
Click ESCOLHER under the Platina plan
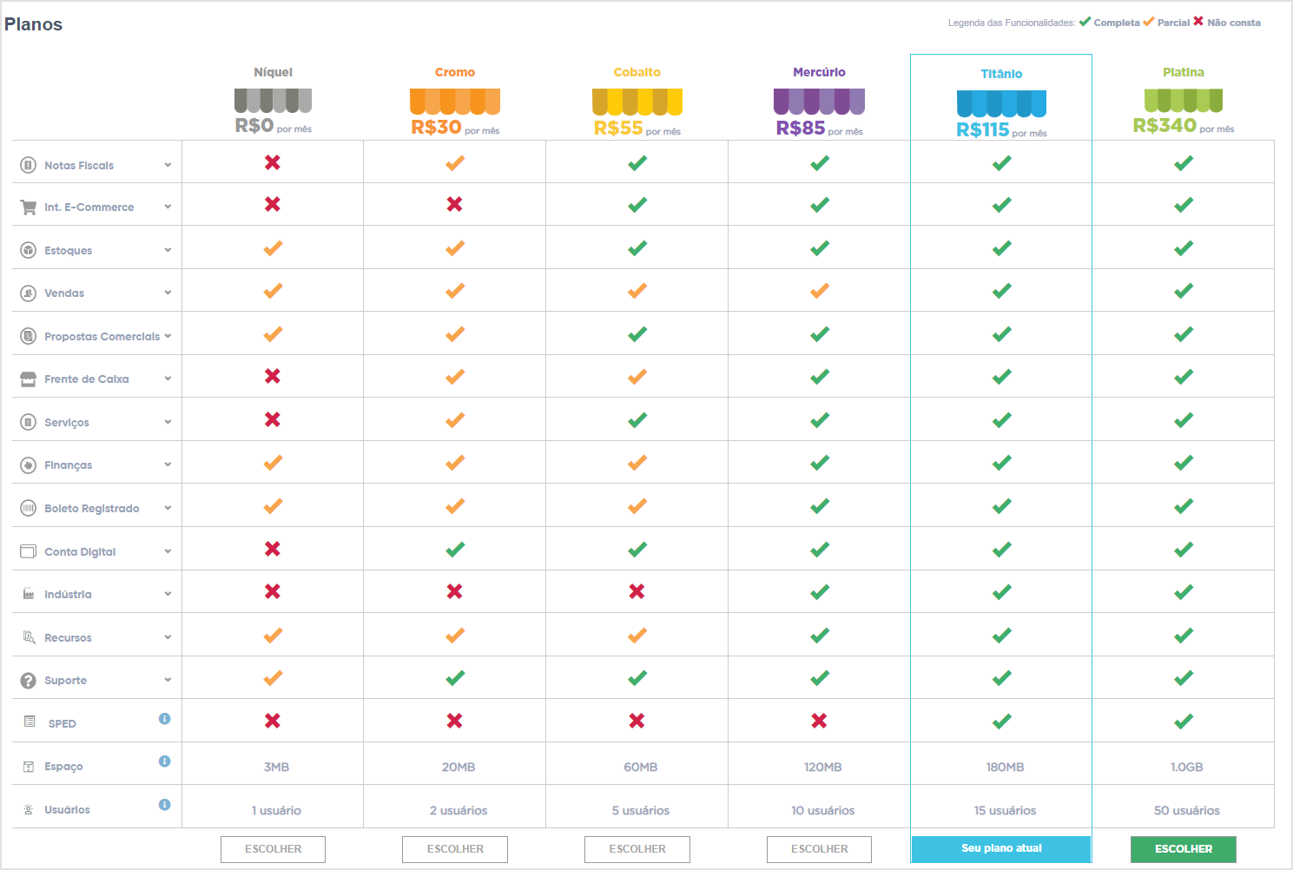click(1183, 849)
